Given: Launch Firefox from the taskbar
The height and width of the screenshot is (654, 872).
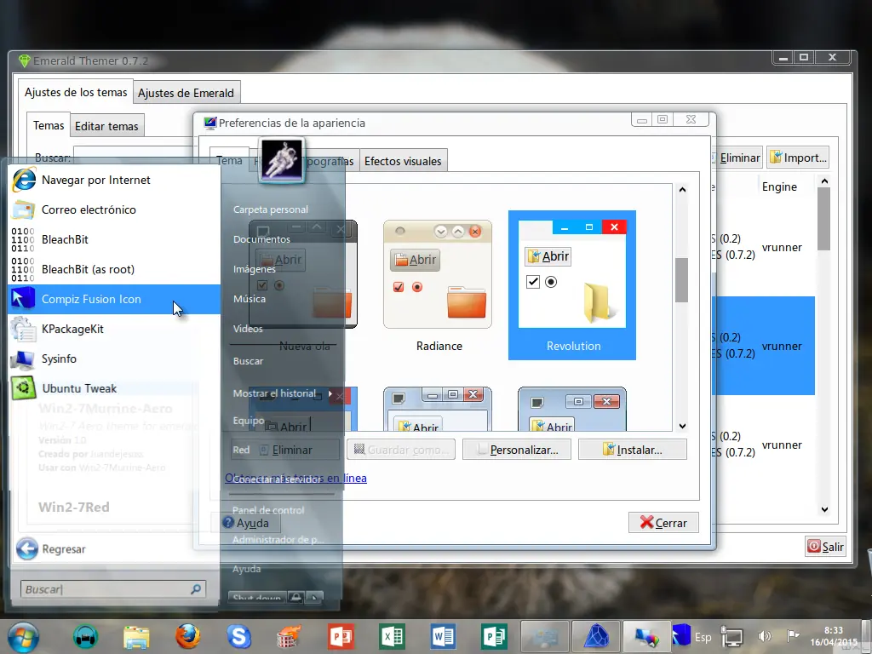Looking at the screenshot, I should (188, 637).
